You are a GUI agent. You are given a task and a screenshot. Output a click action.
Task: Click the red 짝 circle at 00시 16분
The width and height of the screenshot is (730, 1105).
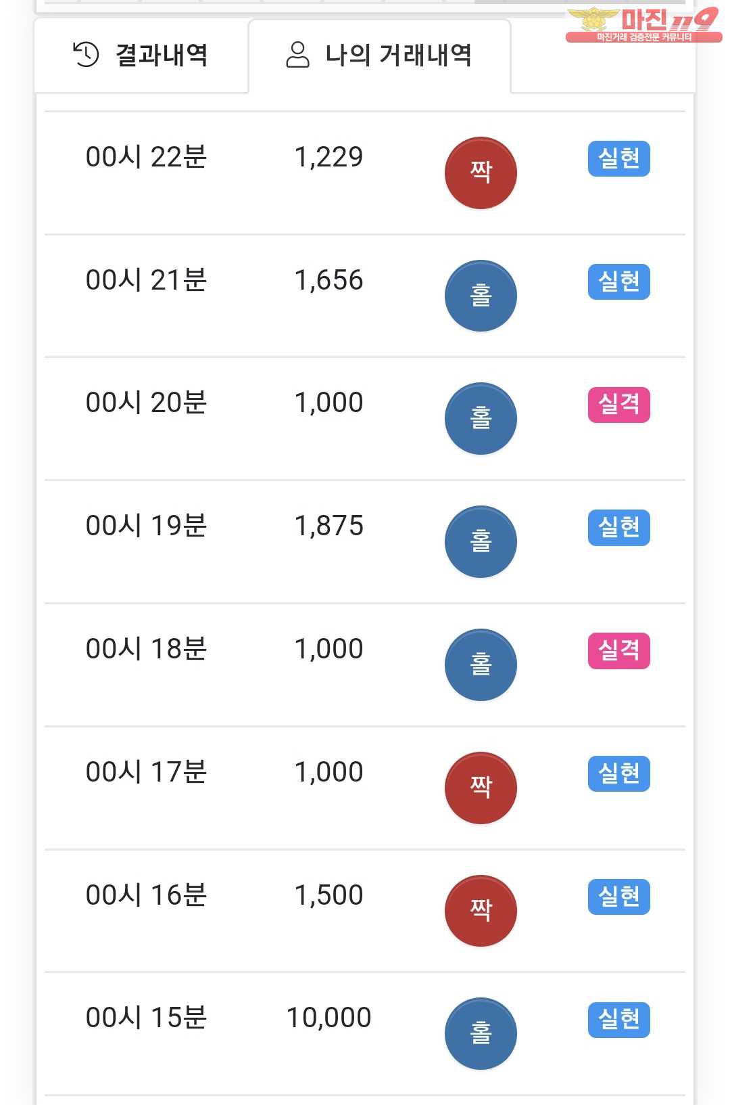click(481, 911)
